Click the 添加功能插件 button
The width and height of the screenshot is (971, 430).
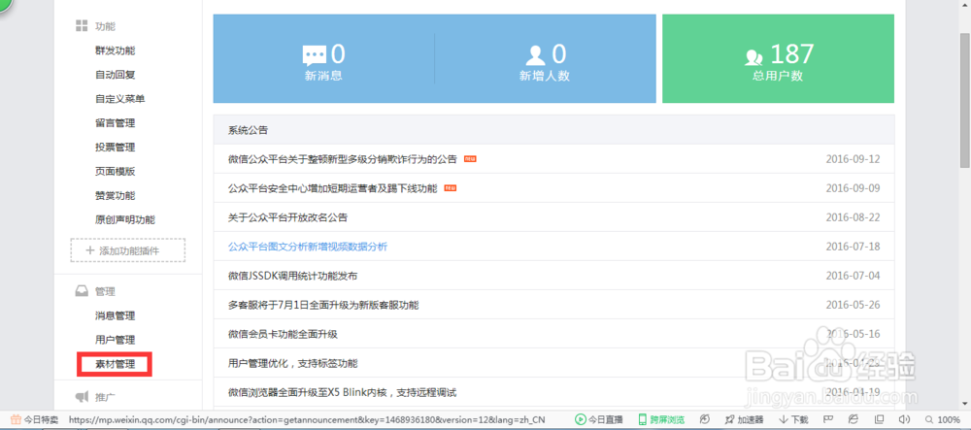(x=127, y=250)
